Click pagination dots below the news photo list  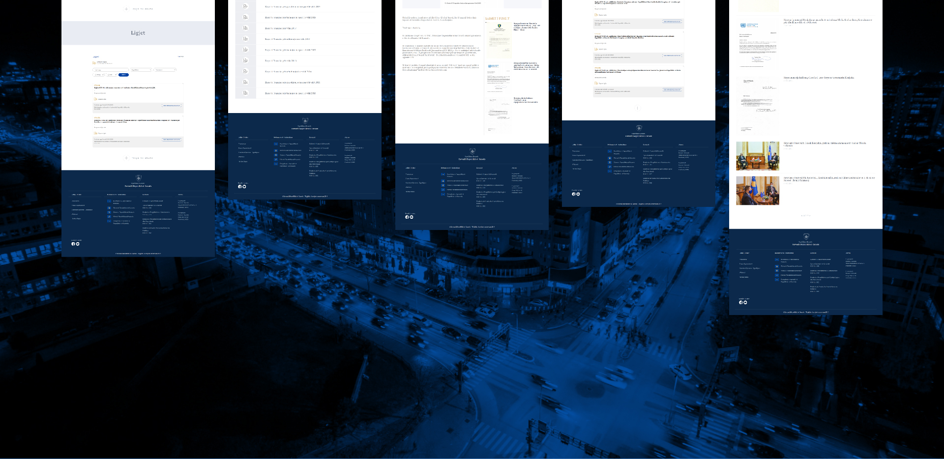tap(805, 216)
